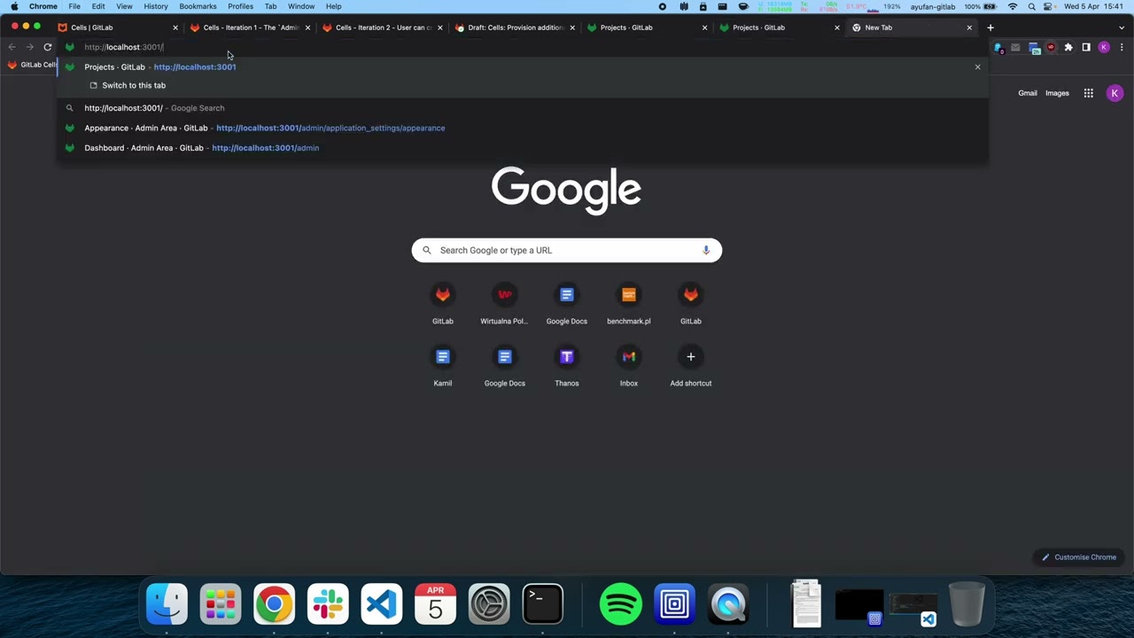
Task: Open the Profiles menu
Action: [x=240, y=6]
